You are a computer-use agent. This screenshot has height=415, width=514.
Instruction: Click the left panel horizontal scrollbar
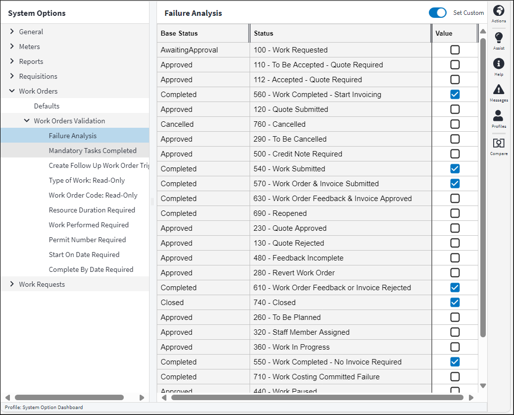click(x=69, y=397)
